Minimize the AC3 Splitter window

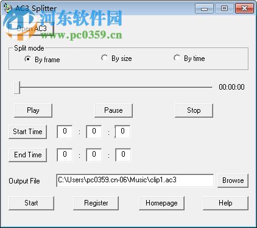coord(204,9)
